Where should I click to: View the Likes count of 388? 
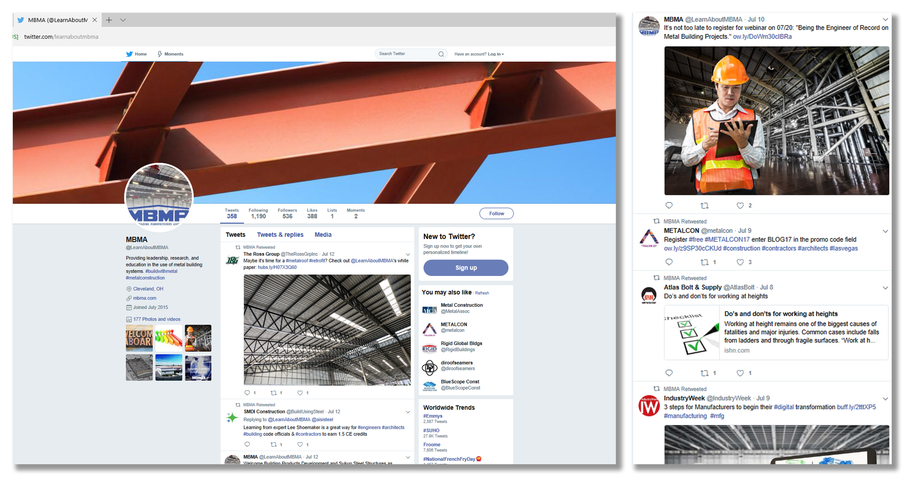(312, 214)
